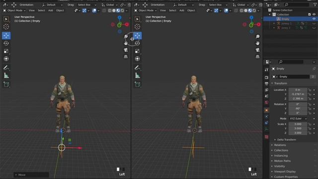
Task: Toggle camera view in right viewport
Action: 257,50
